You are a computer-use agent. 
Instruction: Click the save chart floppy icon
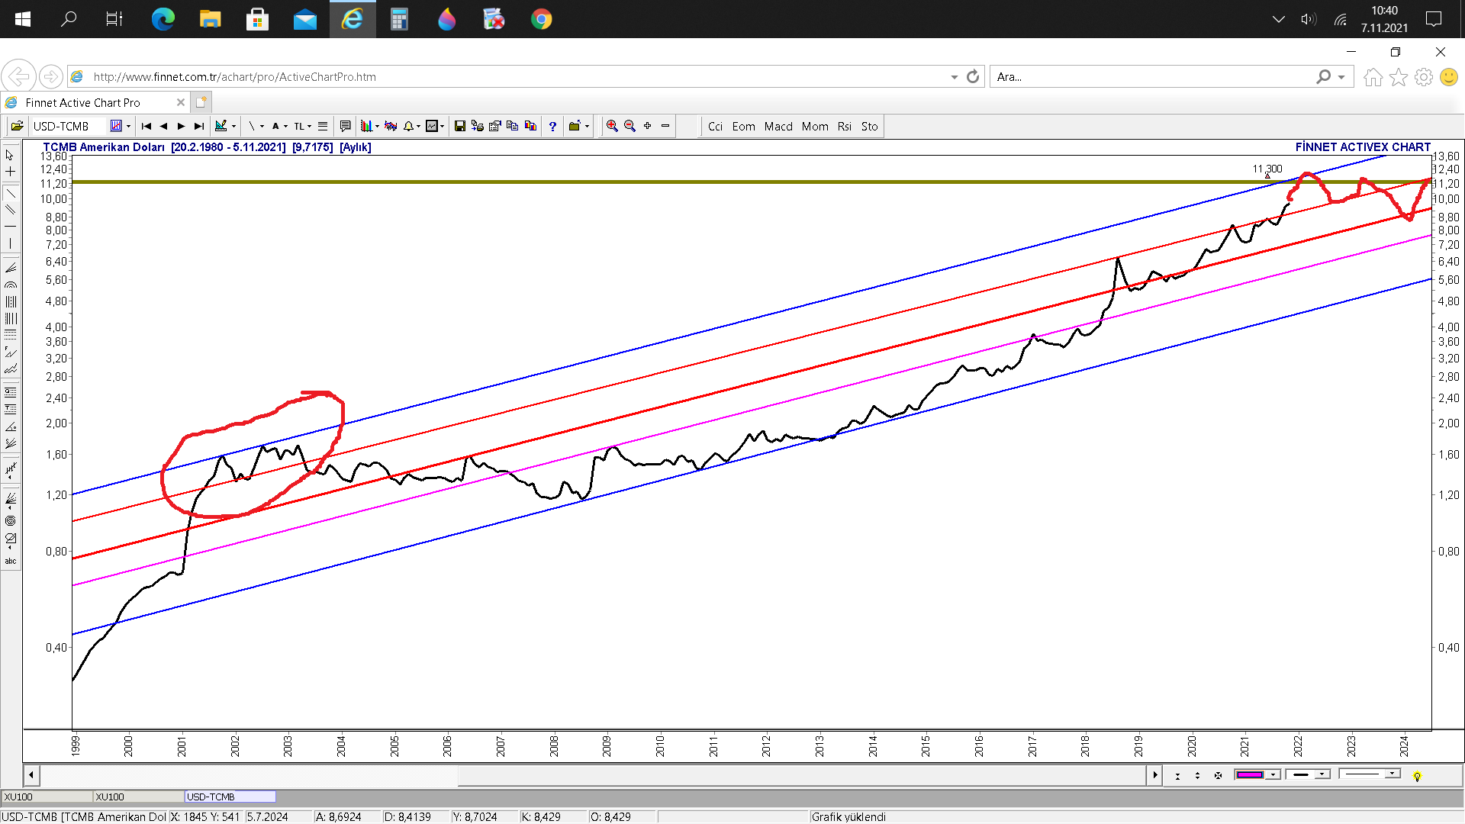pos(459,126)
